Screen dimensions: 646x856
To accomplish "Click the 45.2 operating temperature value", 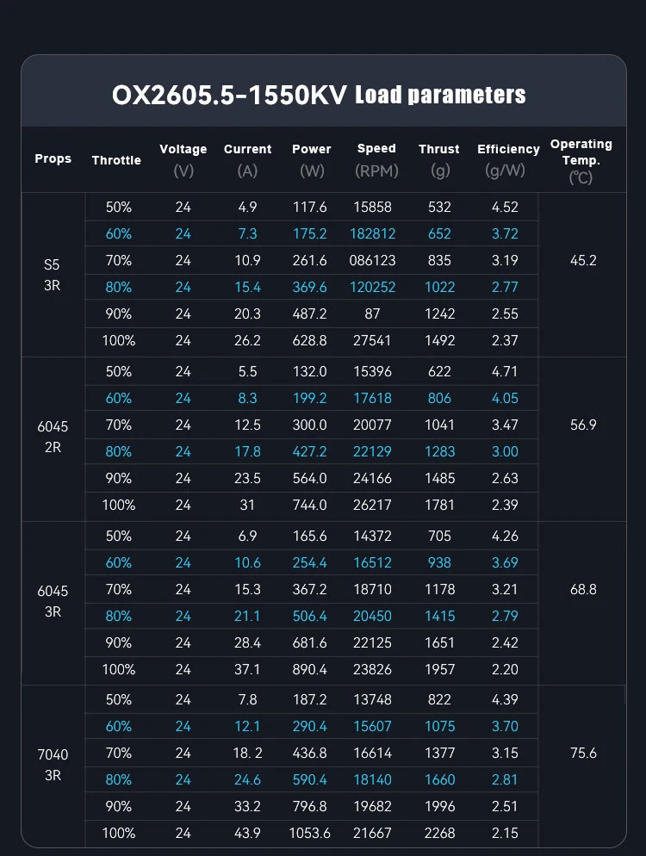I will point(583,260).
